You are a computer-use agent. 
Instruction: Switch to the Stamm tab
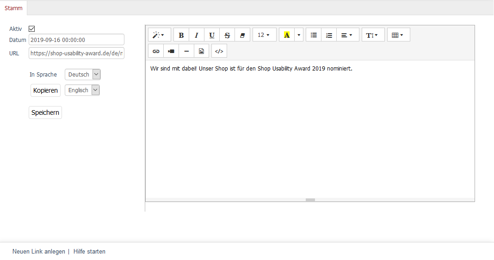coord(13,8)
